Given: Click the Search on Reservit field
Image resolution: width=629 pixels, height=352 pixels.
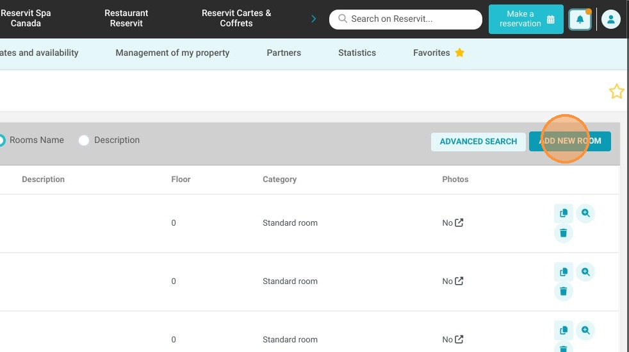Looking at the screenshot, I should pyautogui.click(x=405, y=19).
